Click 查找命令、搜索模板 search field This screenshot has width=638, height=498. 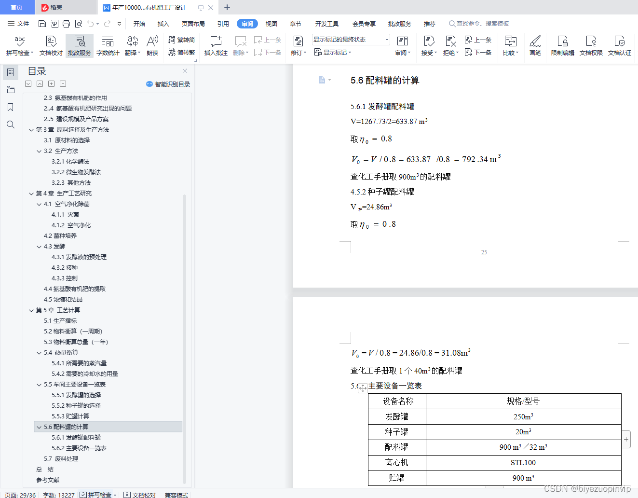[479, 24]
